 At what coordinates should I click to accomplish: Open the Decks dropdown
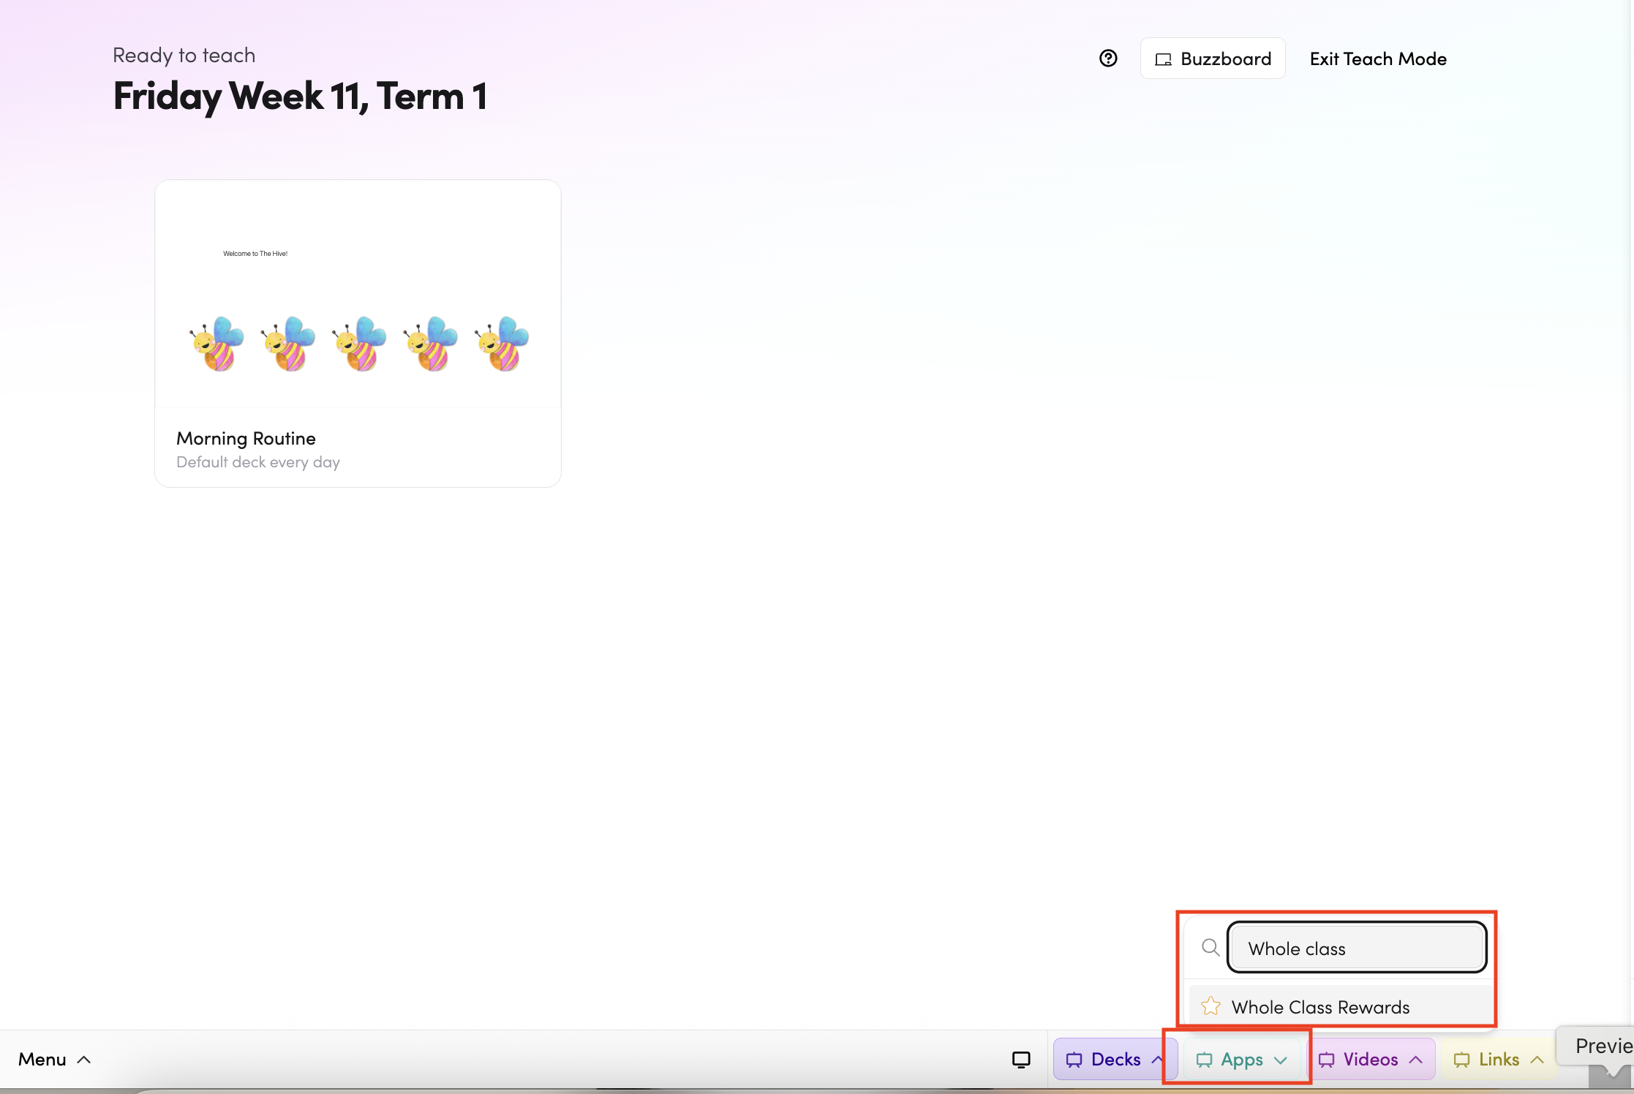[1115, 1059]
